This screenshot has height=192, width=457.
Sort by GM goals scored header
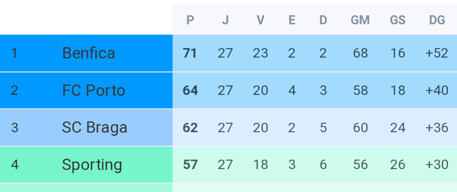point(360,20)
